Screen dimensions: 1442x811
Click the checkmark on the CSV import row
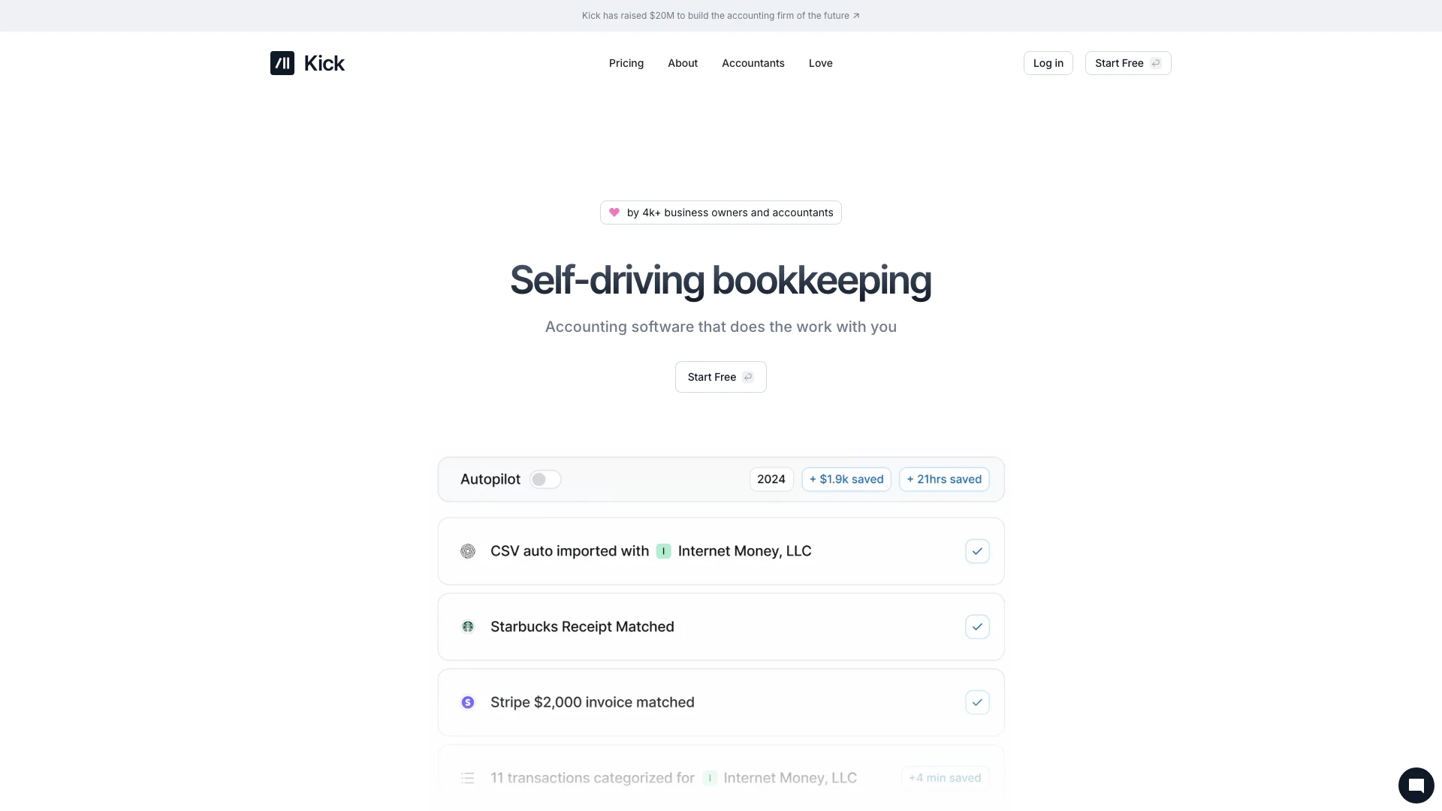(976, 550)
